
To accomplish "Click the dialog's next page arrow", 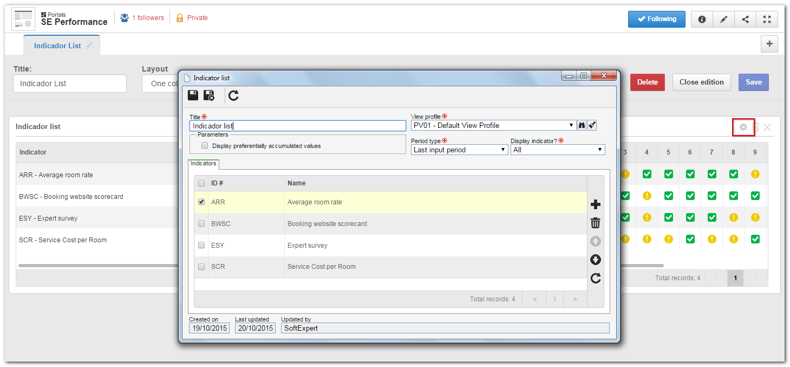I will tap(576, 299).
